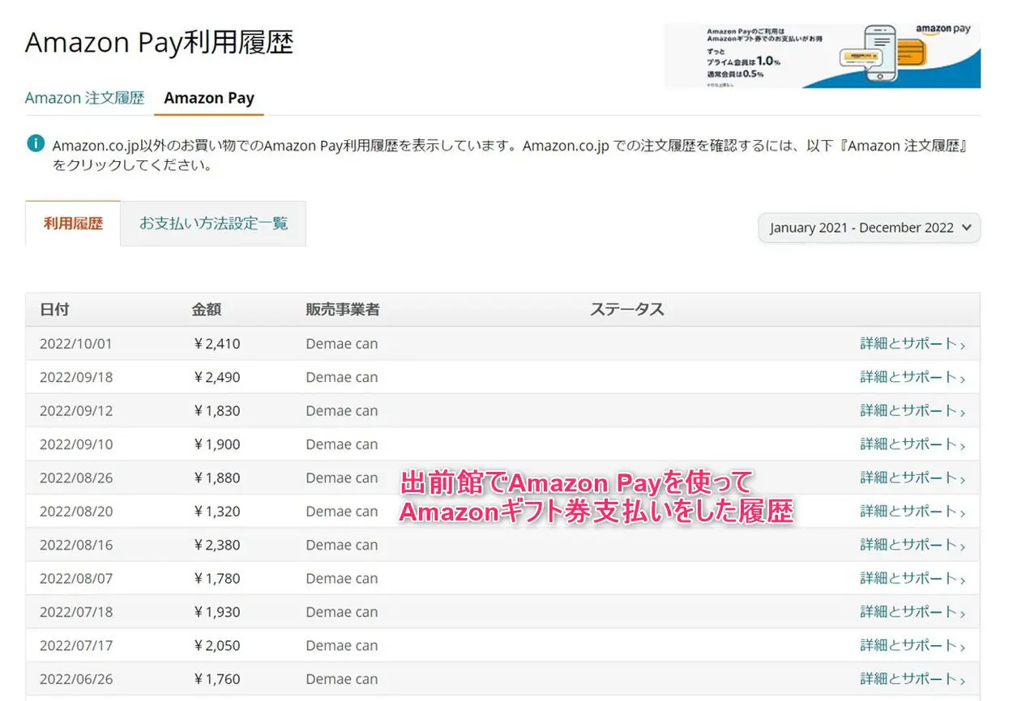Expand the January 2021 - December 2022 dropdown
The width and height of the screenshot is (1013, 701).
point(870,227)
